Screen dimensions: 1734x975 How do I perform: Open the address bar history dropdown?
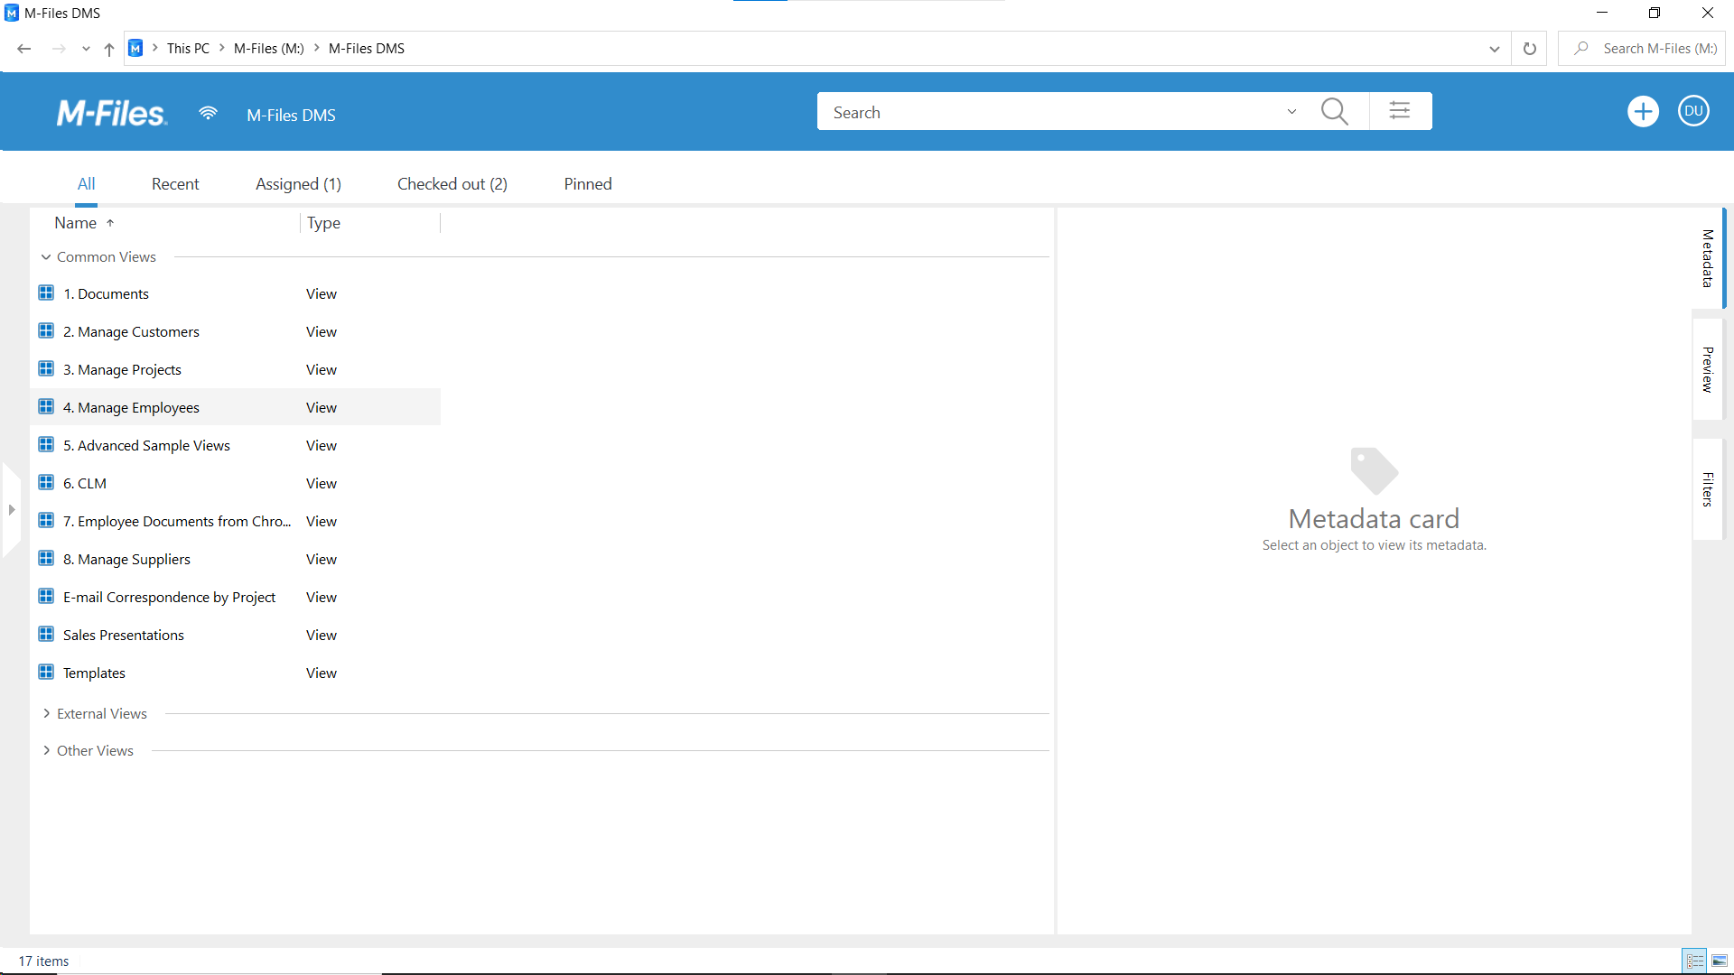(x=1495, y=49)
